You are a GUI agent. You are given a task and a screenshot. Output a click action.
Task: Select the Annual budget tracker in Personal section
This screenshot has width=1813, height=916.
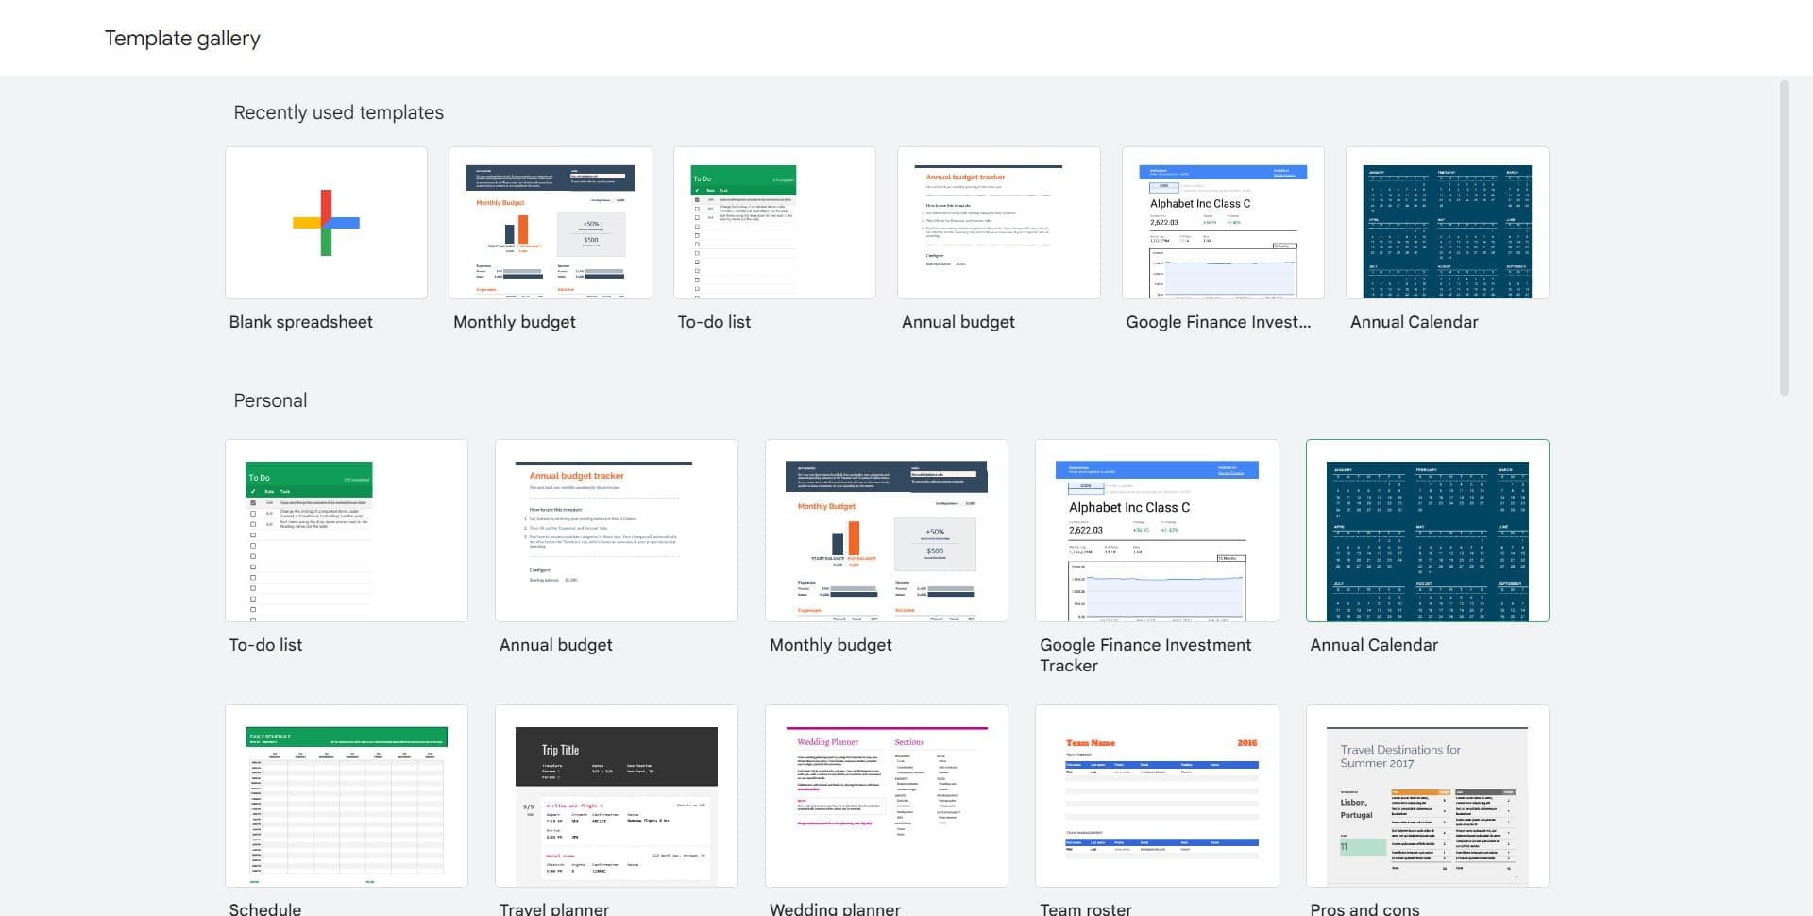pos(616,531)
